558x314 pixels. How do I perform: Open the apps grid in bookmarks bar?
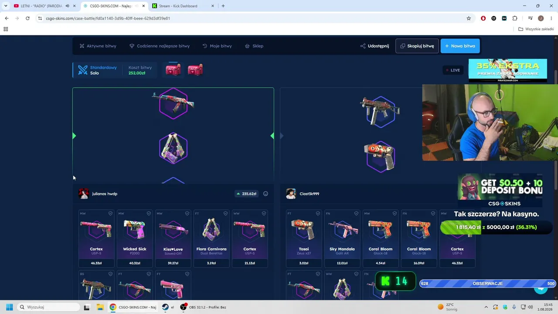point(6,29)
